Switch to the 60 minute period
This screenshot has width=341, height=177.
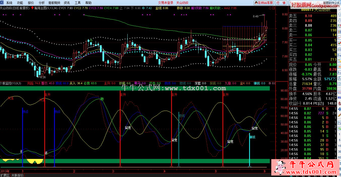point(339,157)
